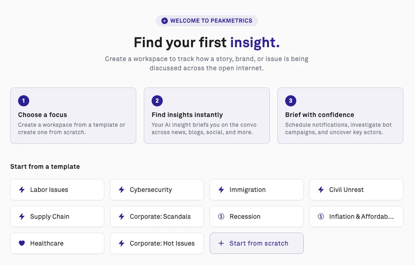Viewport: 415px width, 265px height.
Task: Select the Inflation & Affordability template
Action: click(356, 216)
